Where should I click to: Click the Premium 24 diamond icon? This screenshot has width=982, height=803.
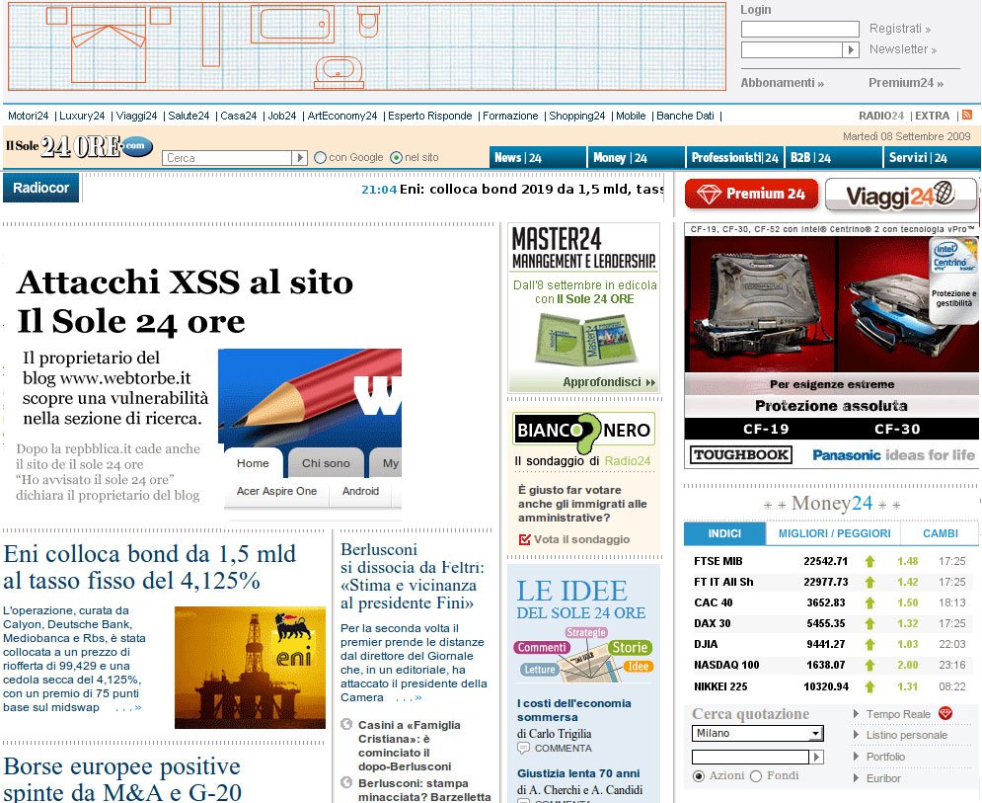click(709, 195)
